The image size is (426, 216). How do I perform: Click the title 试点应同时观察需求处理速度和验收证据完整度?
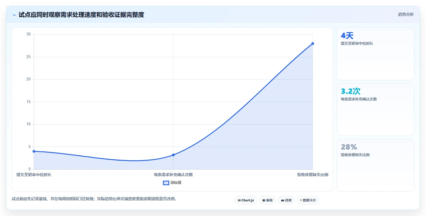click(x=81, y=15)
